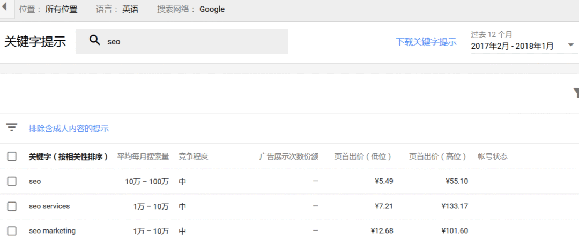This screenshot has height=239, width=579.
Task: Click the search magnifier icon
Action: coord(95,41)
